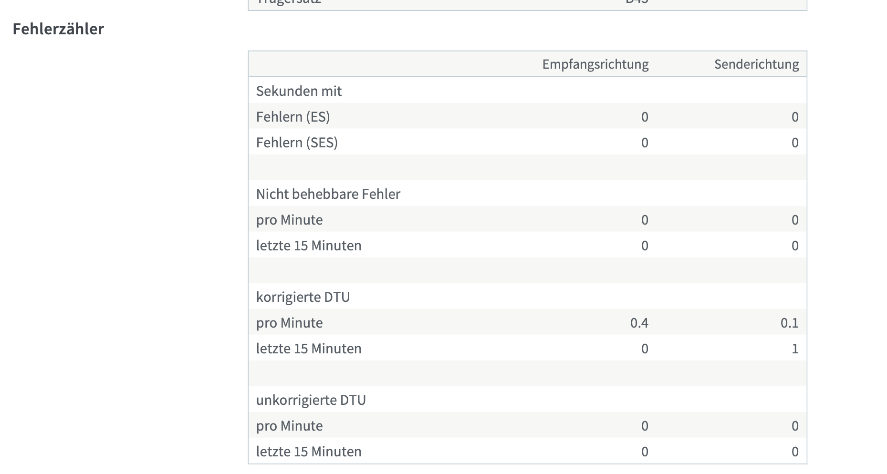Select the Senderichtung column header
Viewport: 887px width, 474px height.
(756, 64)
